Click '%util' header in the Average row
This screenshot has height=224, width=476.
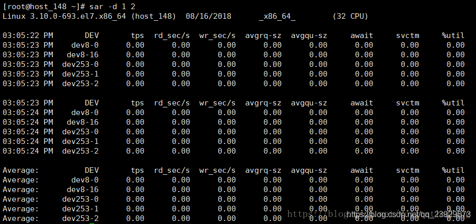coord(453,170)
